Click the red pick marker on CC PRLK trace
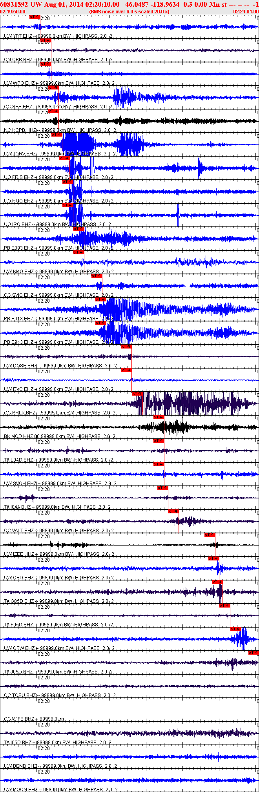The height and width of the screenshot is (792, 259). click(137, 394)
